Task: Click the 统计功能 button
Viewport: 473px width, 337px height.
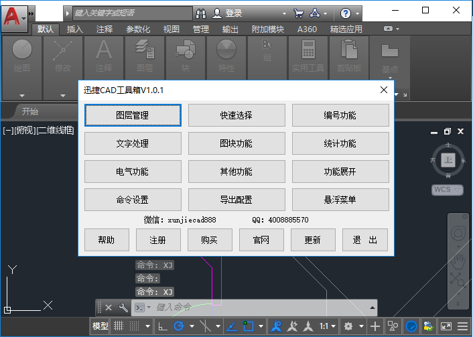Action: pyautogui.click(x=340, y=143)
